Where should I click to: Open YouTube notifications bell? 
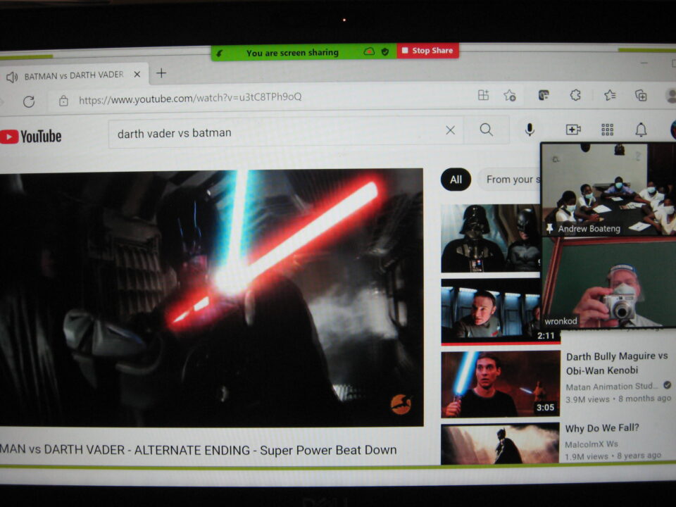[x=641, y=130]
